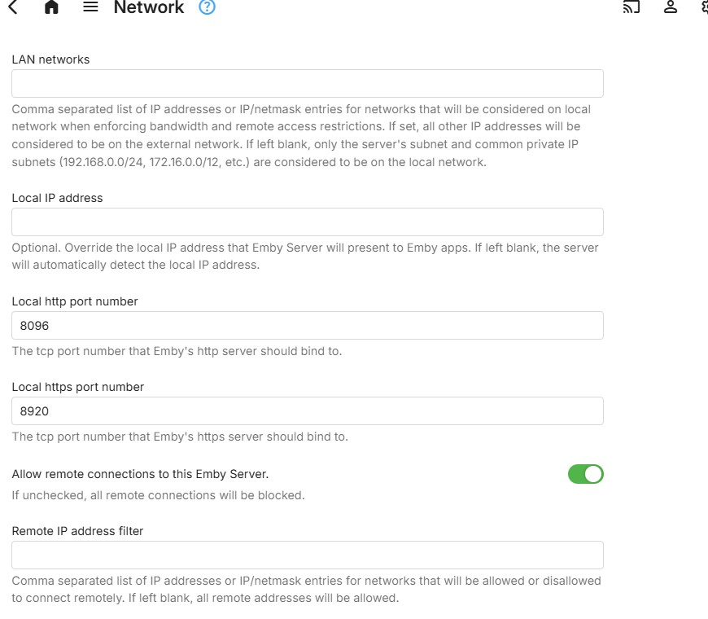
Task: Open the settings gear icon
Action: [704, 7]
